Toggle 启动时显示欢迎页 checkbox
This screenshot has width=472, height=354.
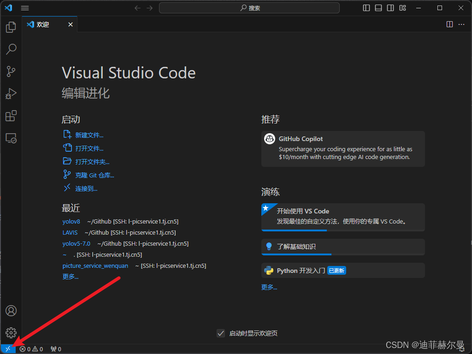pyautogui.click(x=221, y=333)
